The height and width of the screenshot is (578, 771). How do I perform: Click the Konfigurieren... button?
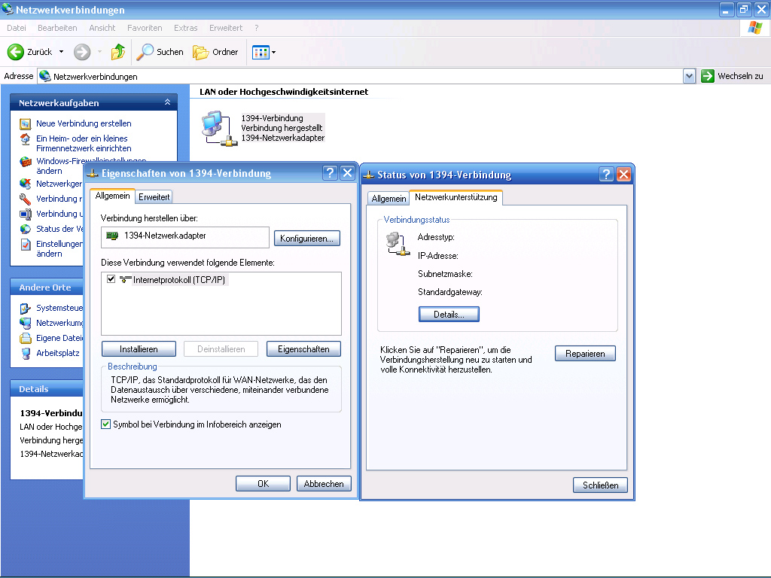[306, 239]
